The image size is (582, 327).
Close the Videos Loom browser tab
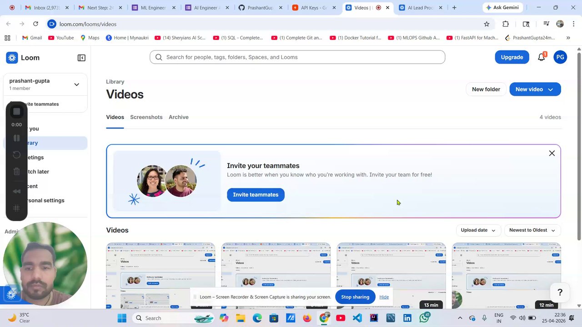(x=387, y=8)
